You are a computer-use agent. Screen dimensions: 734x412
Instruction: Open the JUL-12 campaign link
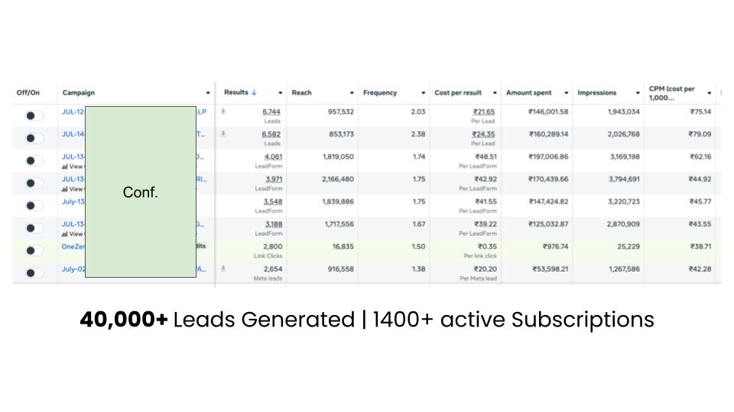click(73, 111)
